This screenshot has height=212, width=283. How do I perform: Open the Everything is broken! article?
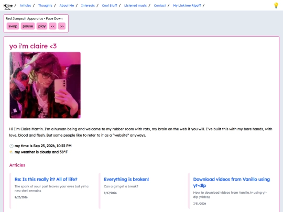[126, 180]
